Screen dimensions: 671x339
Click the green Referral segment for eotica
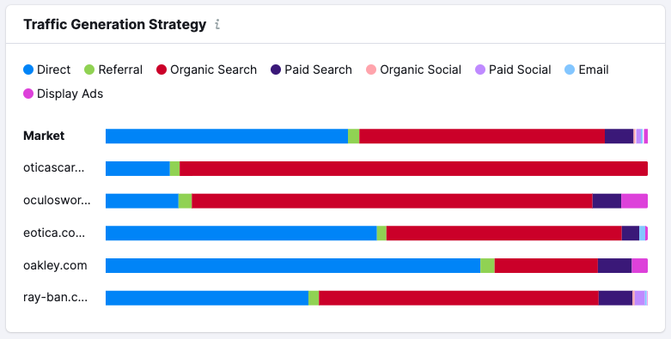pos(381,233)
